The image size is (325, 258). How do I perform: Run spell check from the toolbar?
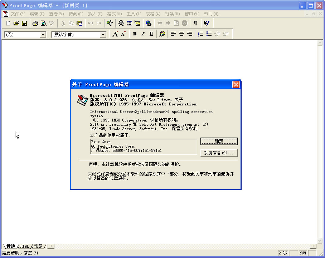click(x=52, y=23)
